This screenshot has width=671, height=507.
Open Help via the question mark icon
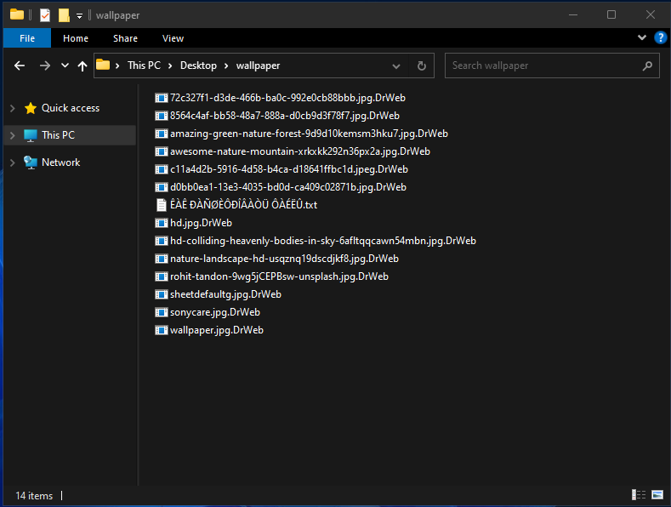[x=660, y=37]
